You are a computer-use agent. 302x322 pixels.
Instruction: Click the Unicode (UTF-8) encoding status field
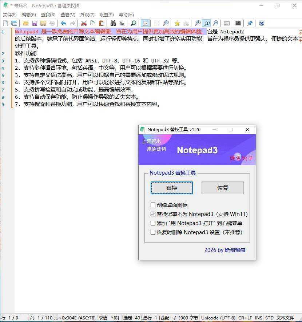tap(218, 318)
